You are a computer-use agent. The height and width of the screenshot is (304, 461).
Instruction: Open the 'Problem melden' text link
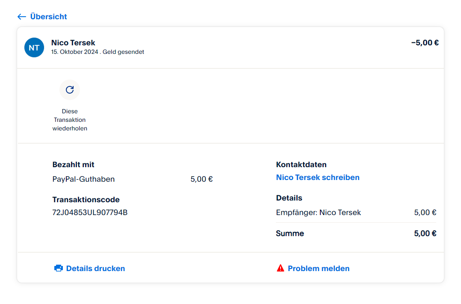click(x=319, y=269)
